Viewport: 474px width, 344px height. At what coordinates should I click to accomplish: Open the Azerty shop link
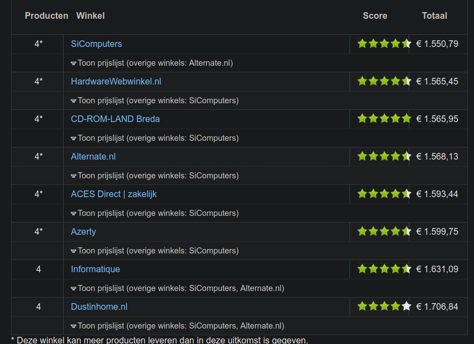84,232
